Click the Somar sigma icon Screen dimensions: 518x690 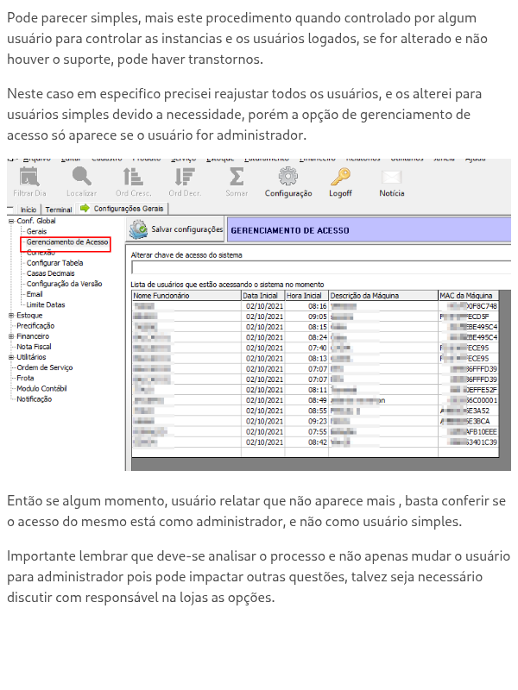237,177
